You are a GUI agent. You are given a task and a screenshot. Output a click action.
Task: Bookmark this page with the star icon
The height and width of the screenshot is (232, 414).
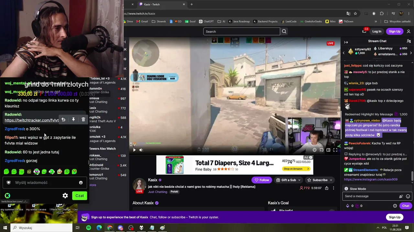coord(355,14)
